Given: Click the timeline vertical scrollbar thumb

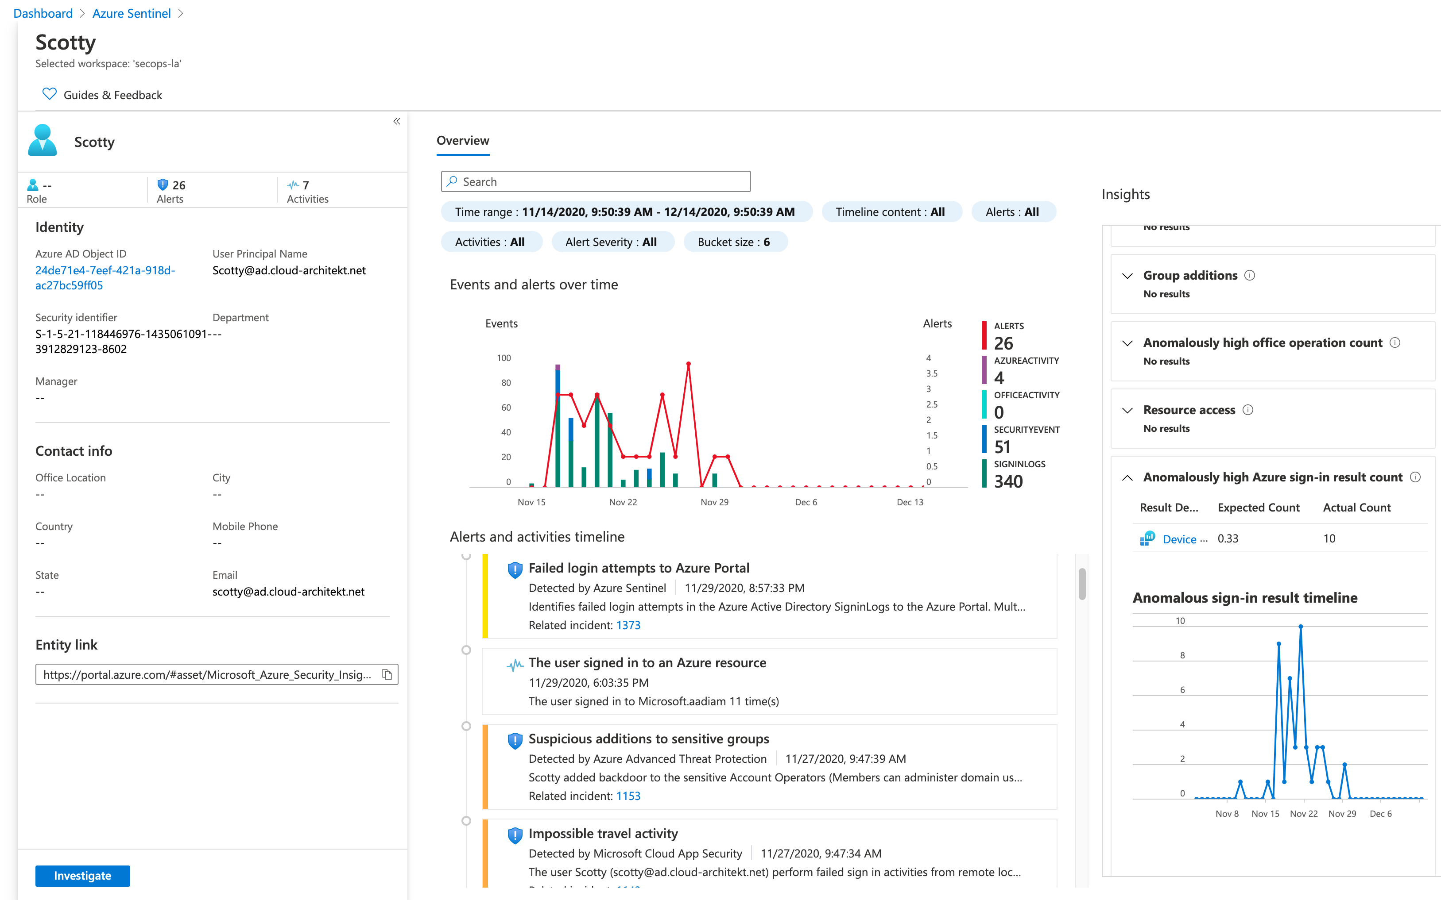Looking at the screenshot, I should [1082, 584].
